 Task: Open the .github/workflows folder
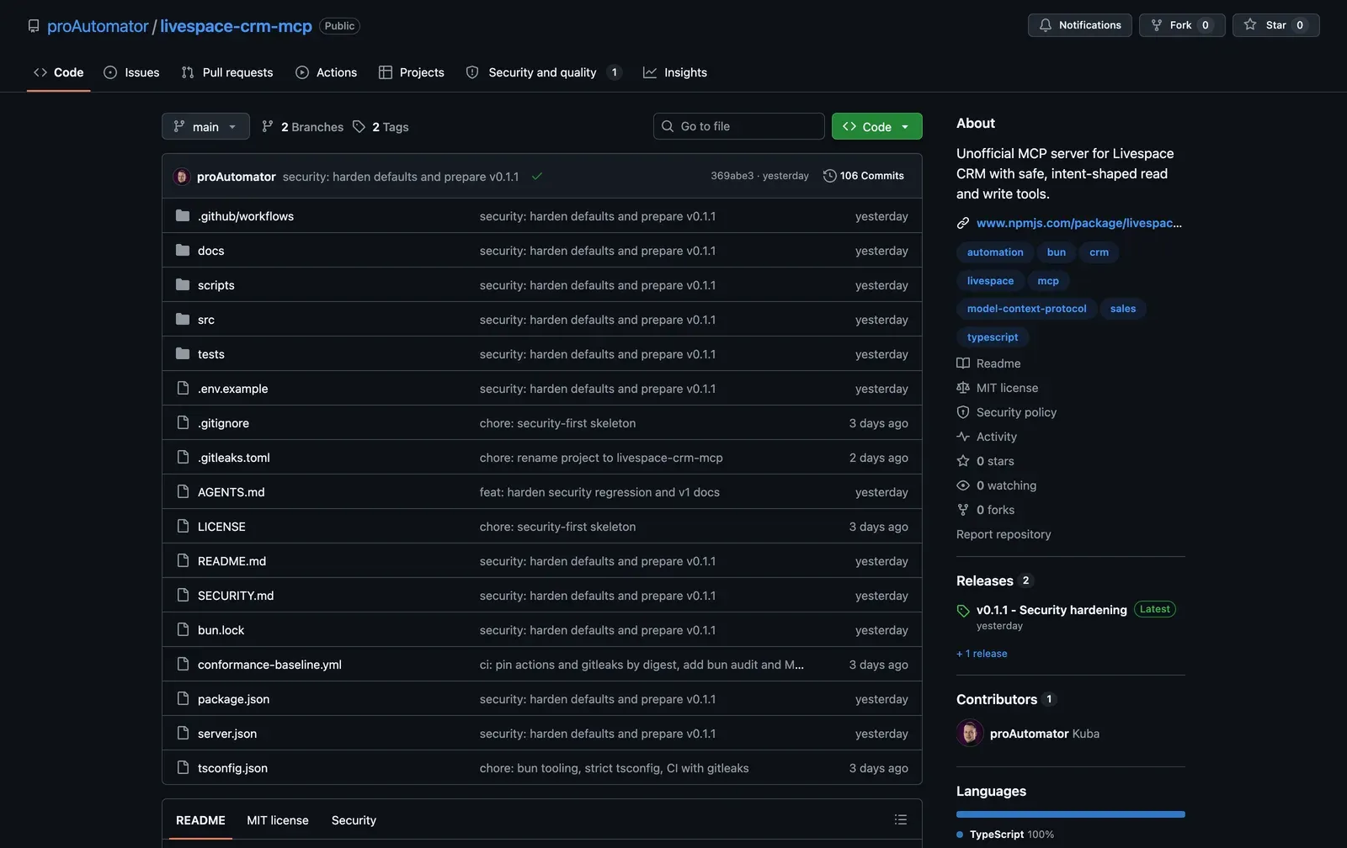coord(246,216)
